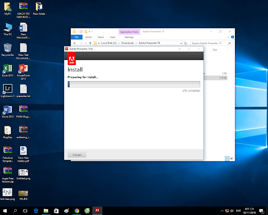
Task: Select the BugiSay folder icon
Action: coord(8,132)
